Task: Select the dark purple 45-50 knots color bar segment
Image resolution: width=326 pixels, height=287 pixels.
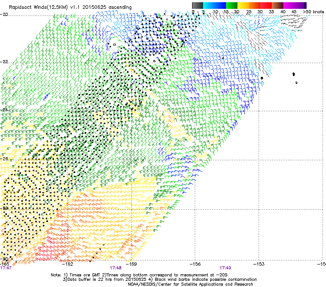Action: (300, 5)
